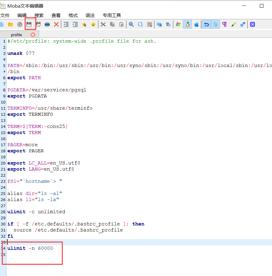Toggle show special characters pilcrow icon
The width and height of the screenshot is (272, 276).
point(224,24)
